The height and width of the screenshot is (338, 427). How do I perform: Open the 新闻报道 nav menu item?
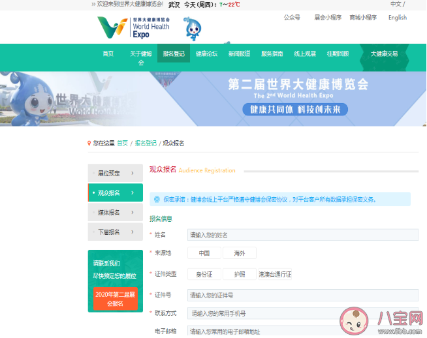click(239, 54)
